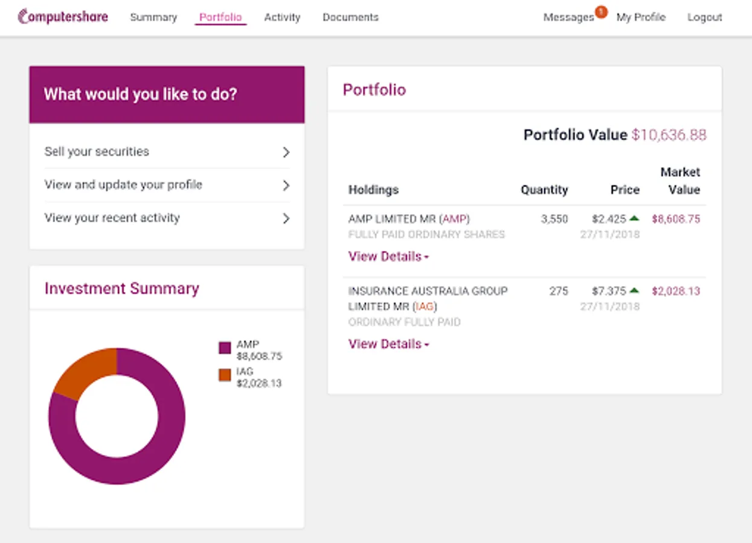This screenshot has width=752, height=543.
Task: Click the arrow next to View and update your profile
Action: click(x=286, y=185)
